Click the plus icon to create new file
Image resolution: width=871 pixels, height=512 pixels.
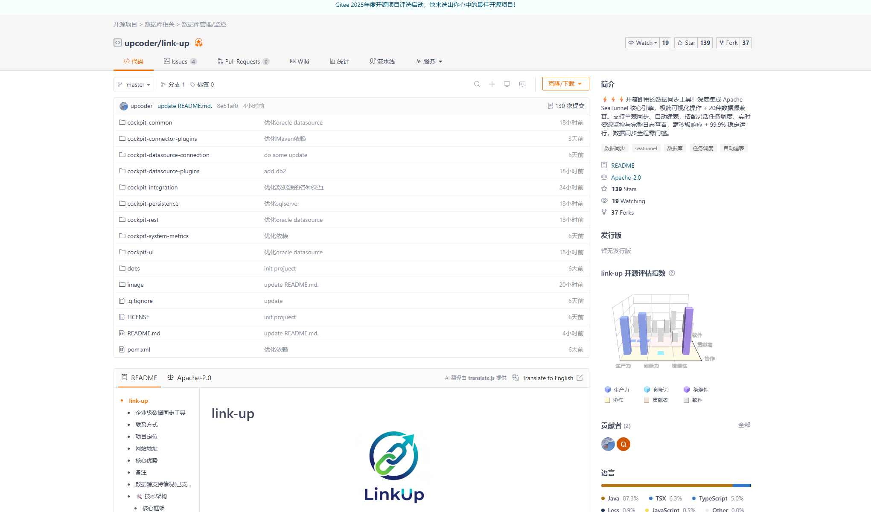tap(492, 84)
